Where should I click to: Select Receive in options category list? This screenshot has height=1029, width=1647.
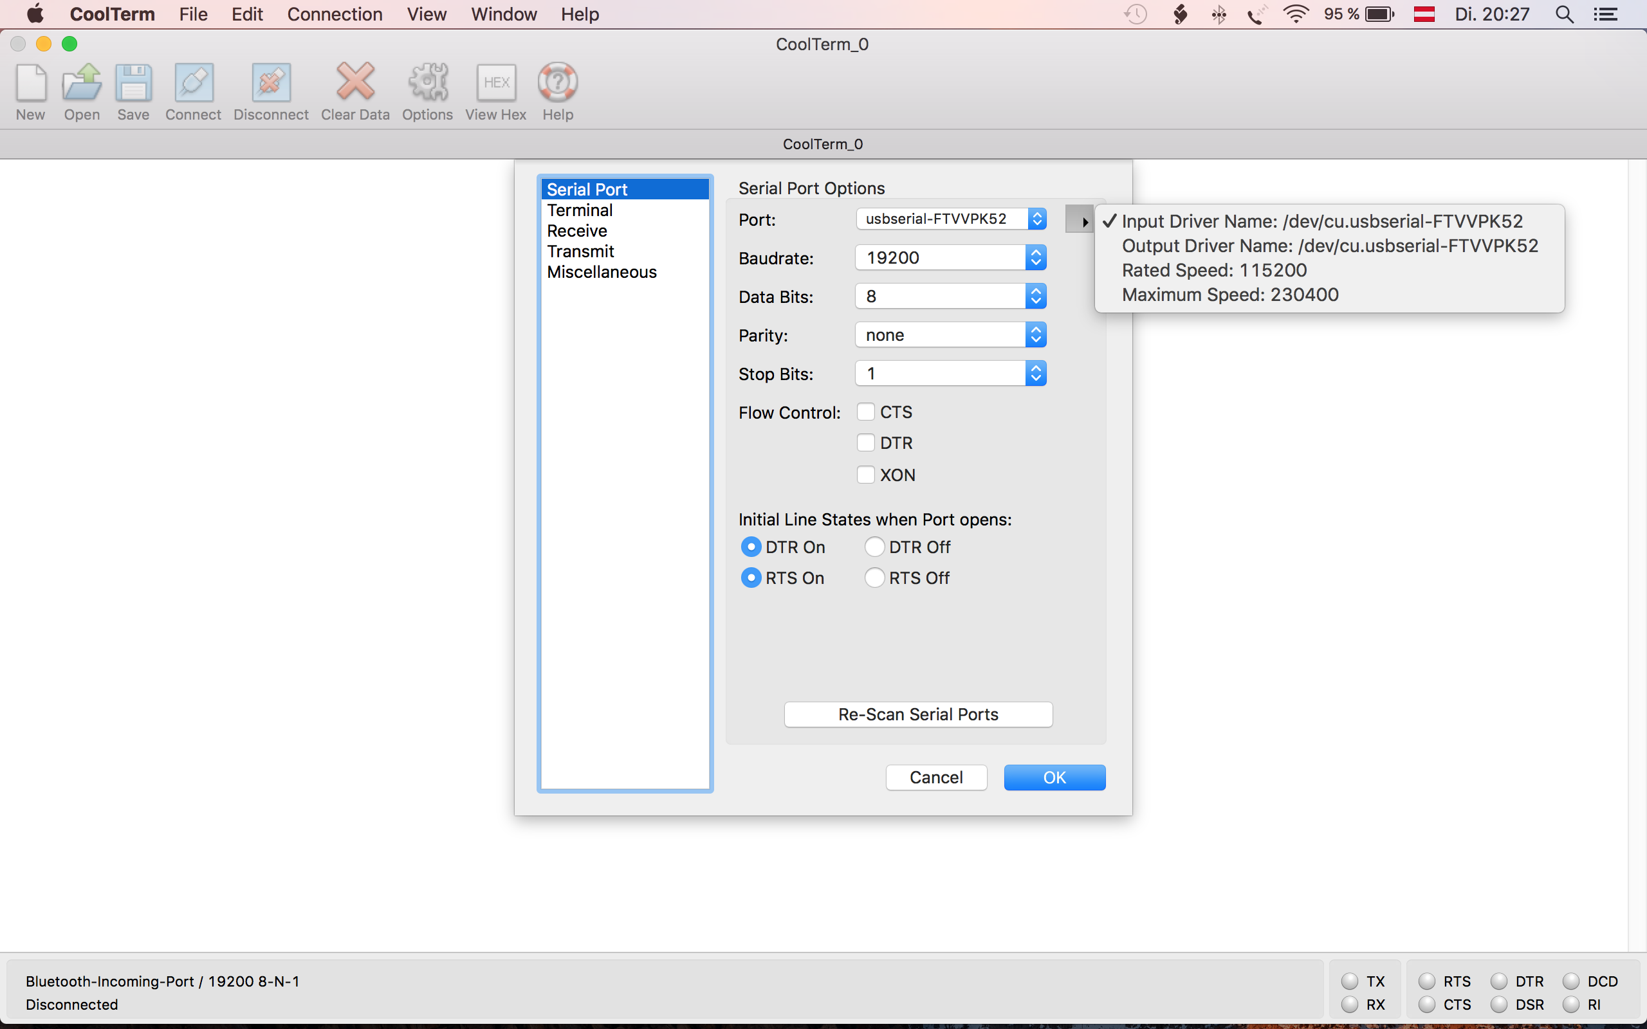pos(625,231)
